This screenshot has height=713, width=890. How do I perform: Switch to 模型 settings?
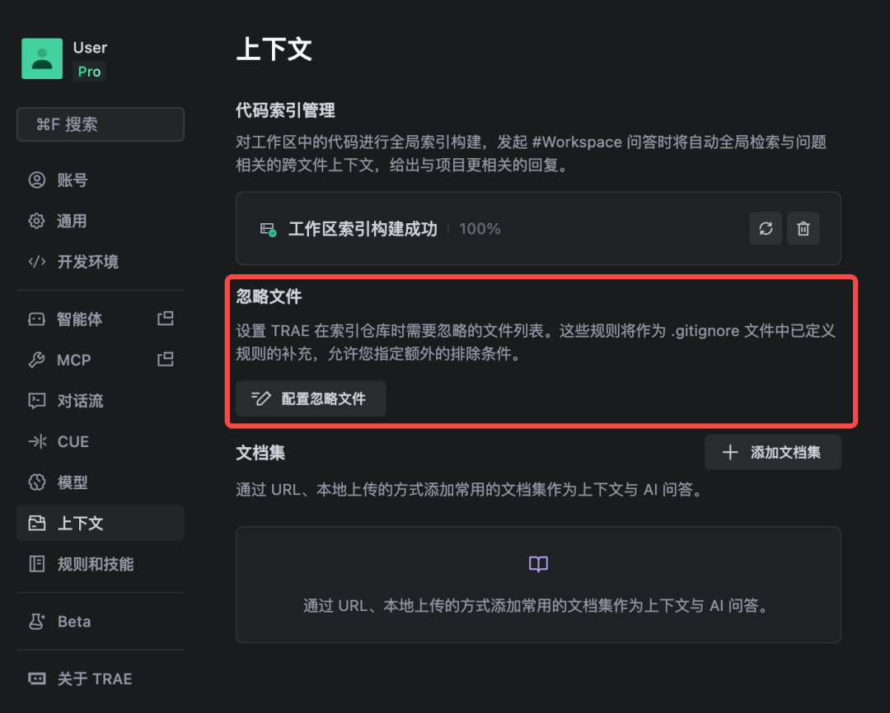[72, 482]
